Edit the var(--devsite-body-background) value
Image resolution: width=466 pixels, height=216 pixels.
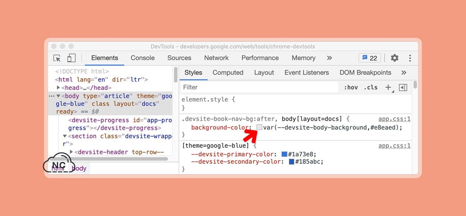click(x=331, y=127)
